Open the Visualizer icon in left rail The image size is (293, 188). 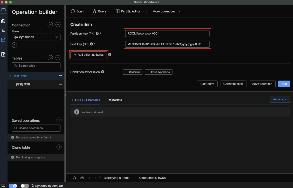coord(3,30)
